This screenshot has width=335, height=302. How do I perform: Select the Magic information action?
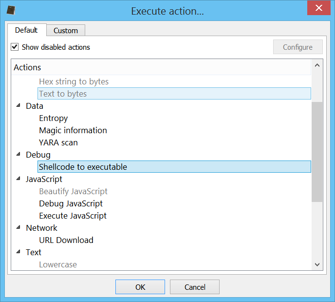pos(73,130)
